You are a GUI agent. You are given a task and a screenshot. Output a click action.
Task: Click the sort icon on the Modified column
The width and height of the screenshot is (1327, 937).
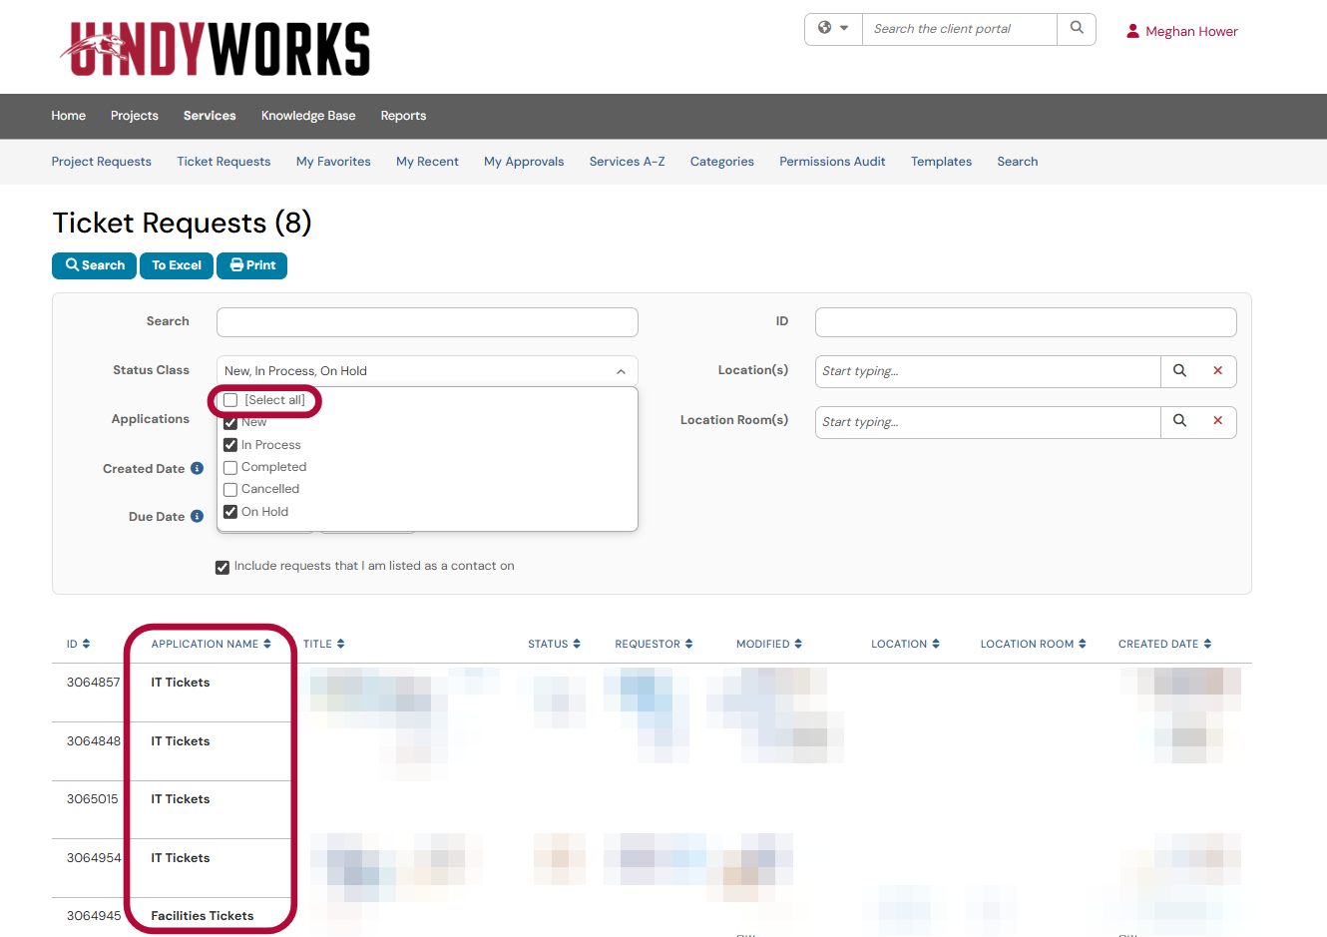(798, 644)
